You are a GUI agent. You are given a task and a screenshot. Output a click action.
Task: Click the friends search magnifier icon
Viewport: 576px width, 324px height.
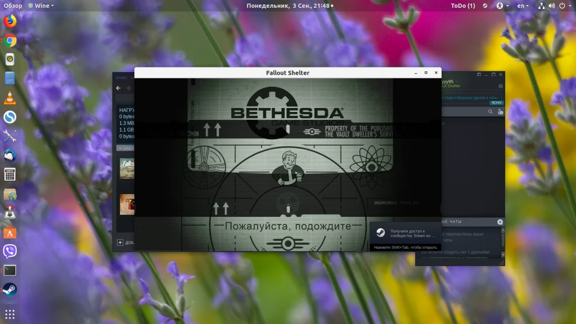490,112
